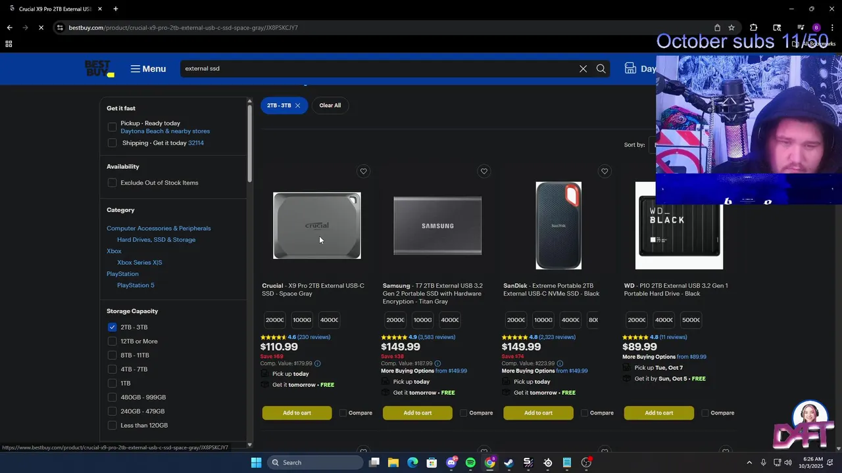Image resolution: width=842 pixels, height=473 pixels.
Task: Open the Crucial X9 Pro product image
Action: click(x=317, y=225)
